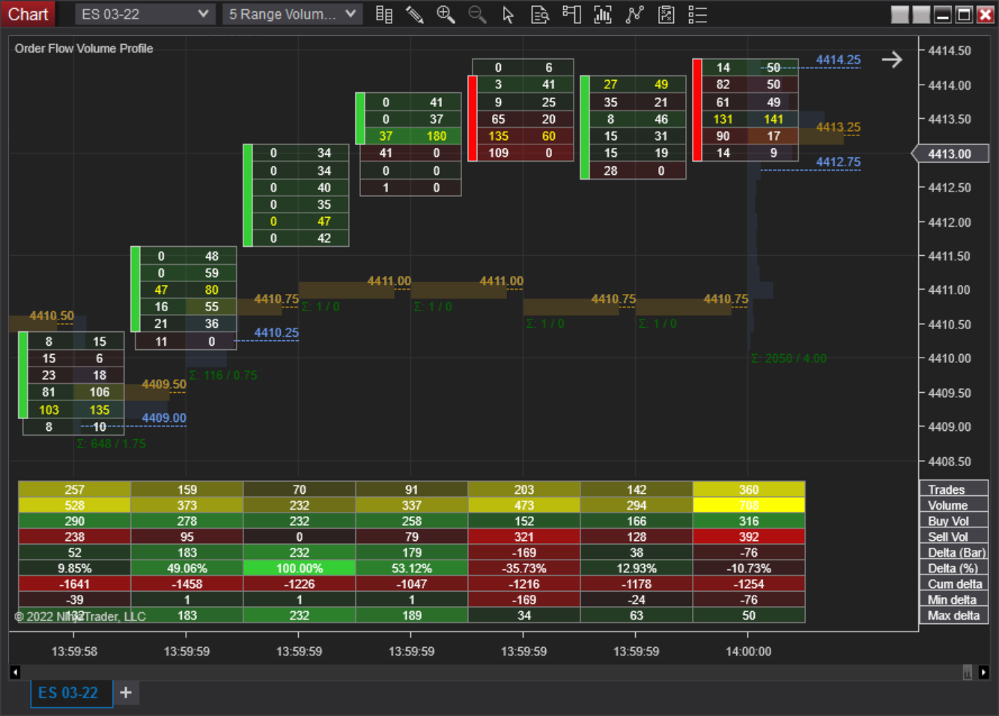Click the Sell Vol row label
Screen dimensions: 999x716
pos(954,536)
